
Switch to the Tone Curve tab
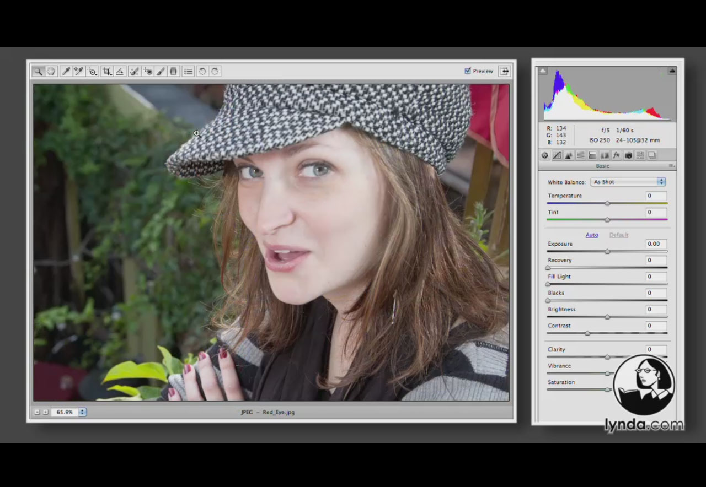[557, 155]
